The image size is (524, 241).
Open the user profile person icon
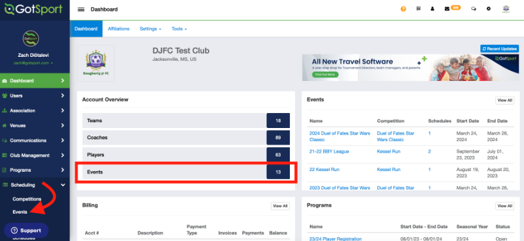(x=432, y=9)
